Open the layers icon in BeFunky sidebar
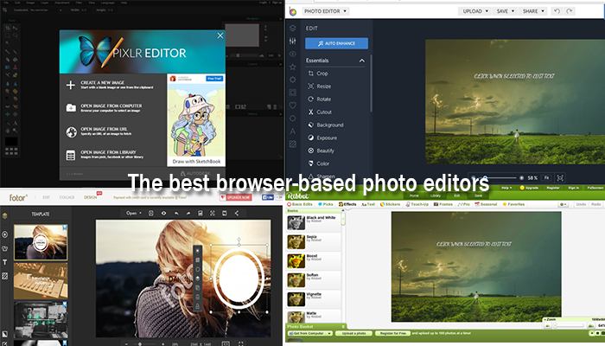The image size is (605, 346). tap(291, 26)
